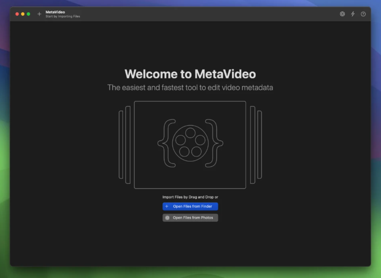
Task: Open the Photos library icon in toolbar
Action: click(x=342, y=14)
